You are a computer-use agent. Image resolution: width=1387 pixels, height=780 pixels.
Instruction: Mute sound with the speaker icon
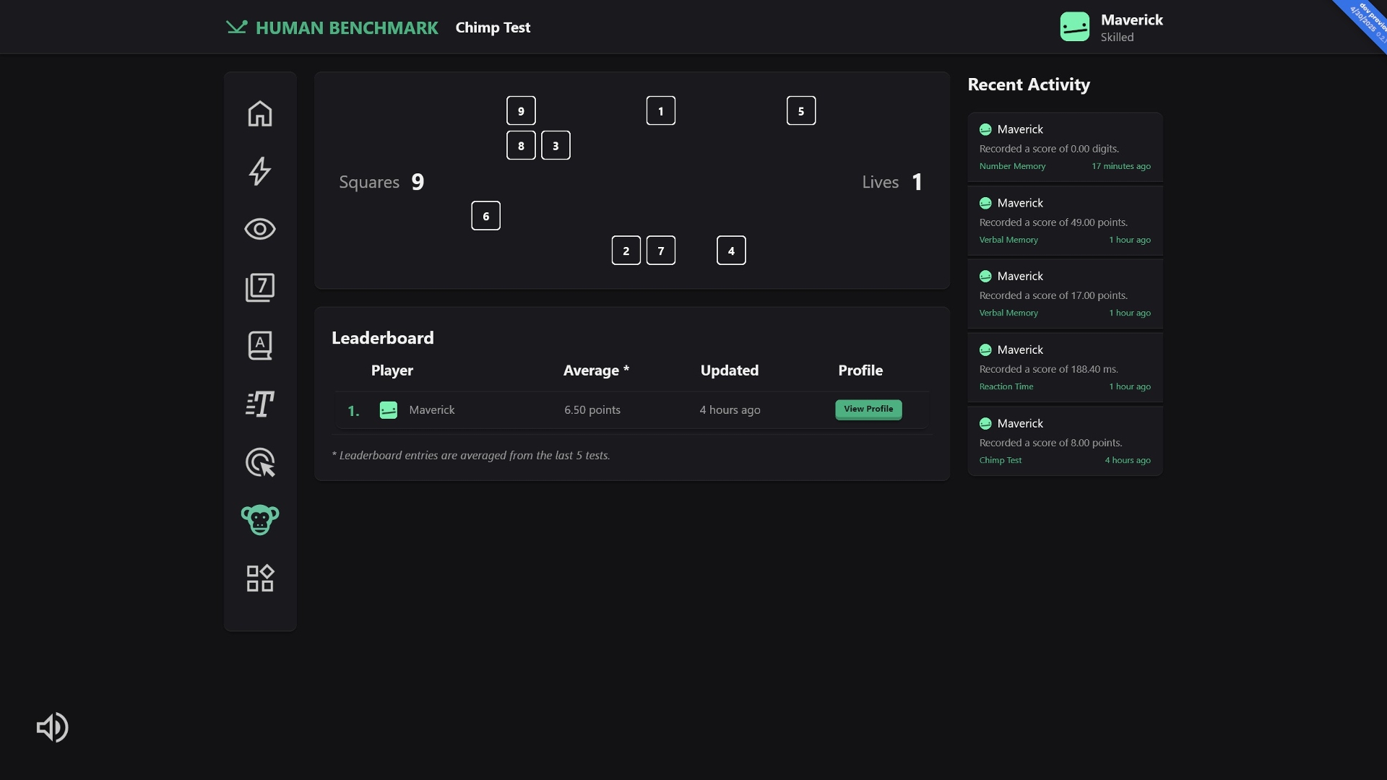tap(53, 727)
